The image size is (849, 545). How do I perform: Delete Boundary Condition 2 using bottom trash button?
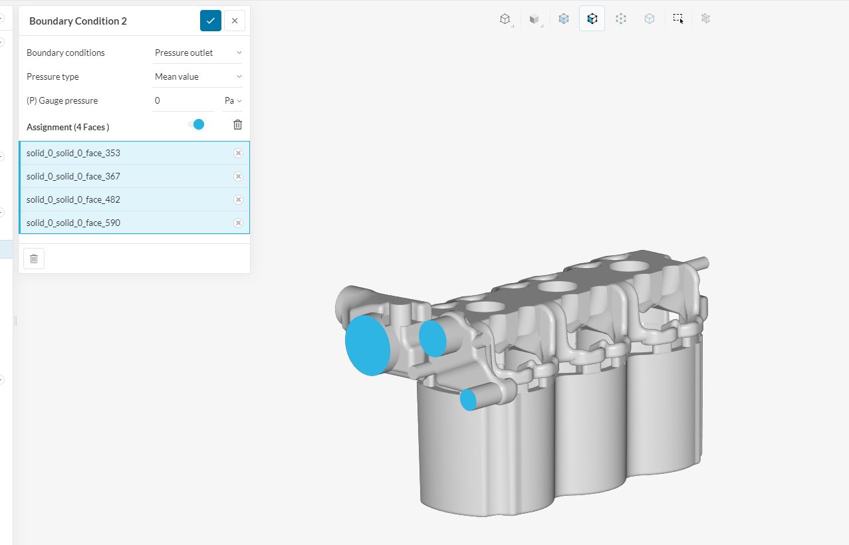click(x=34, y=259)
